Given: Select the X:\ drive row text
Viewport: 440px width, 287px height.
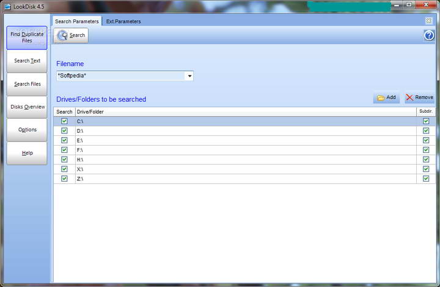Looking at the screenshot, I should [x=80, y=169].
